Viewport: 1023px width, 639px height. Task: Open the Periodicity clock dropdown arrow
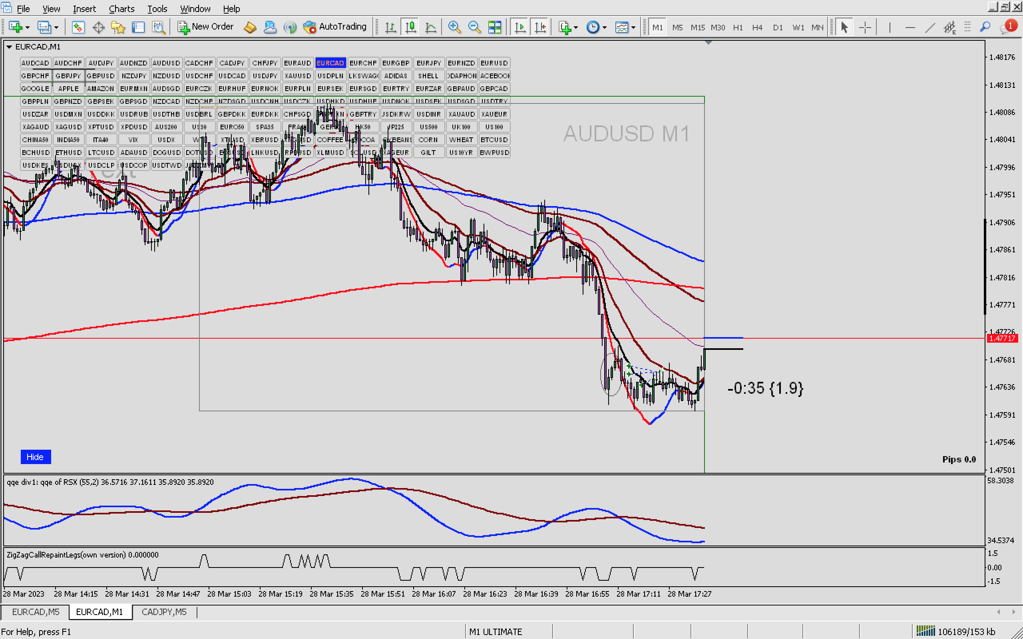pos(605,28)
